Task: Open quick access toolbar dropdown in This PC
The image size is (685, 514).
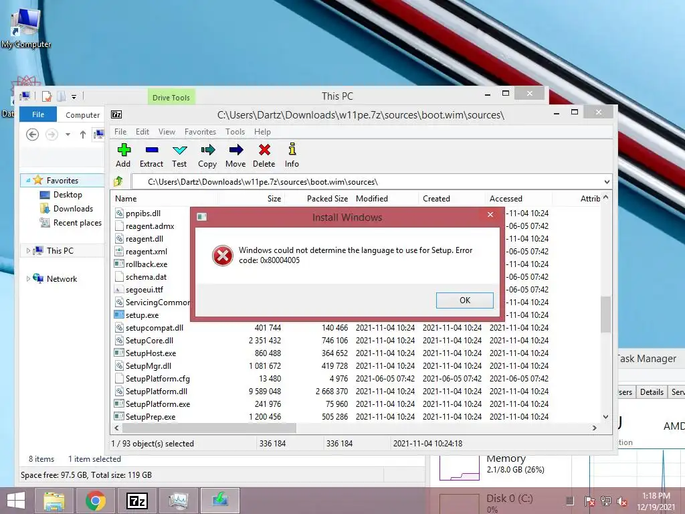Action: coord(74,96)
